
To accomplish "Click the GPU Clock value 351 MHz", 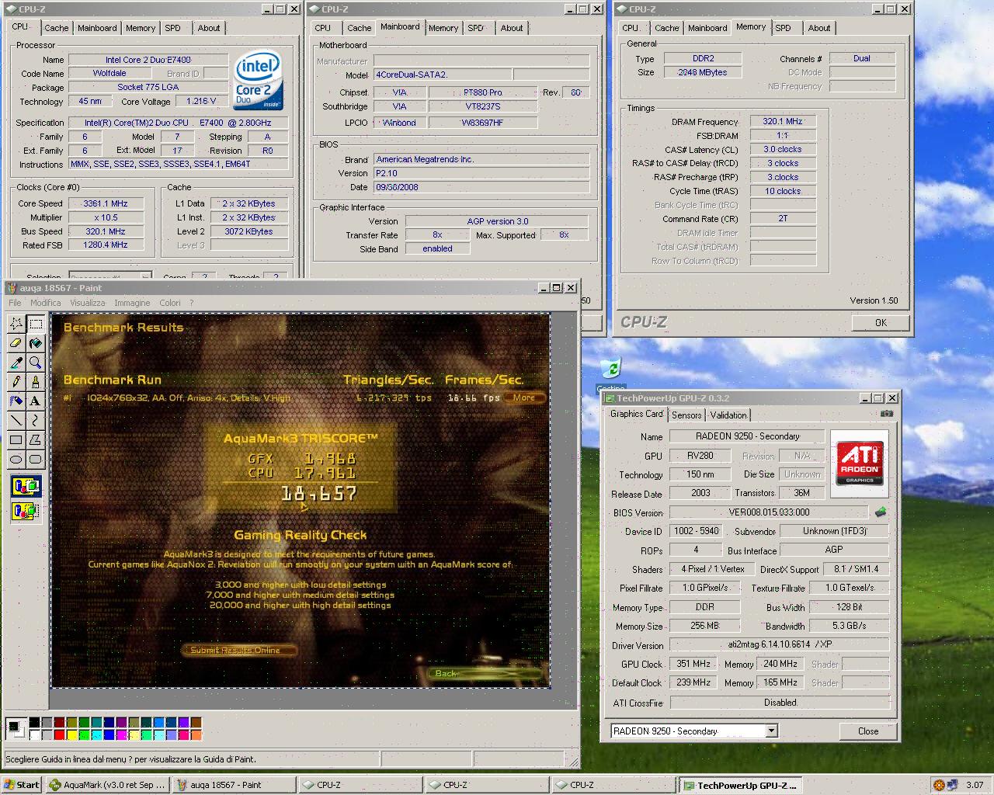I will (693, 664).
